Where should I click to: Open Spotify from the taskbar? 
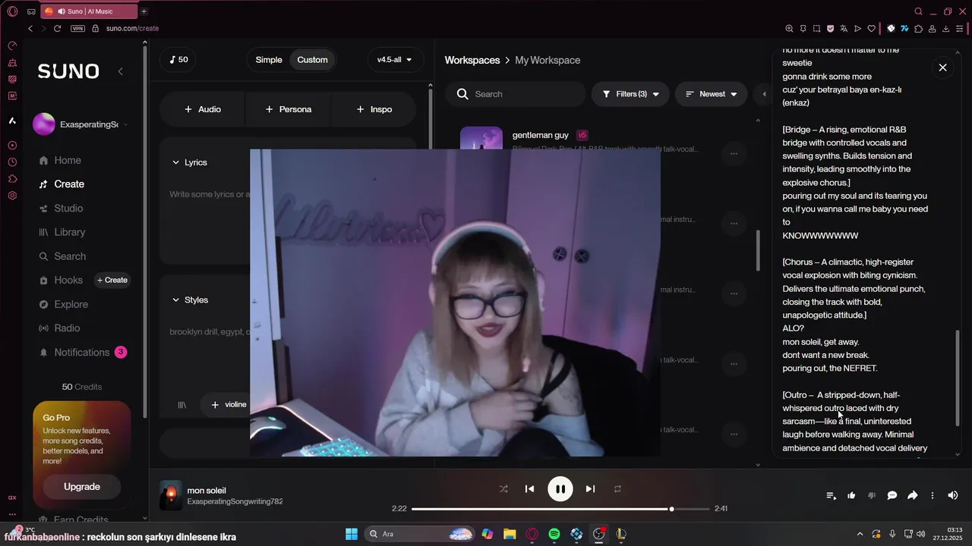[x=554, y=534]
